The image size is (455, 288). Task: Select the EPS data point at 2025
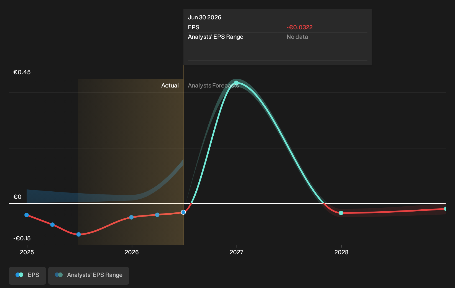coord(27,215)
